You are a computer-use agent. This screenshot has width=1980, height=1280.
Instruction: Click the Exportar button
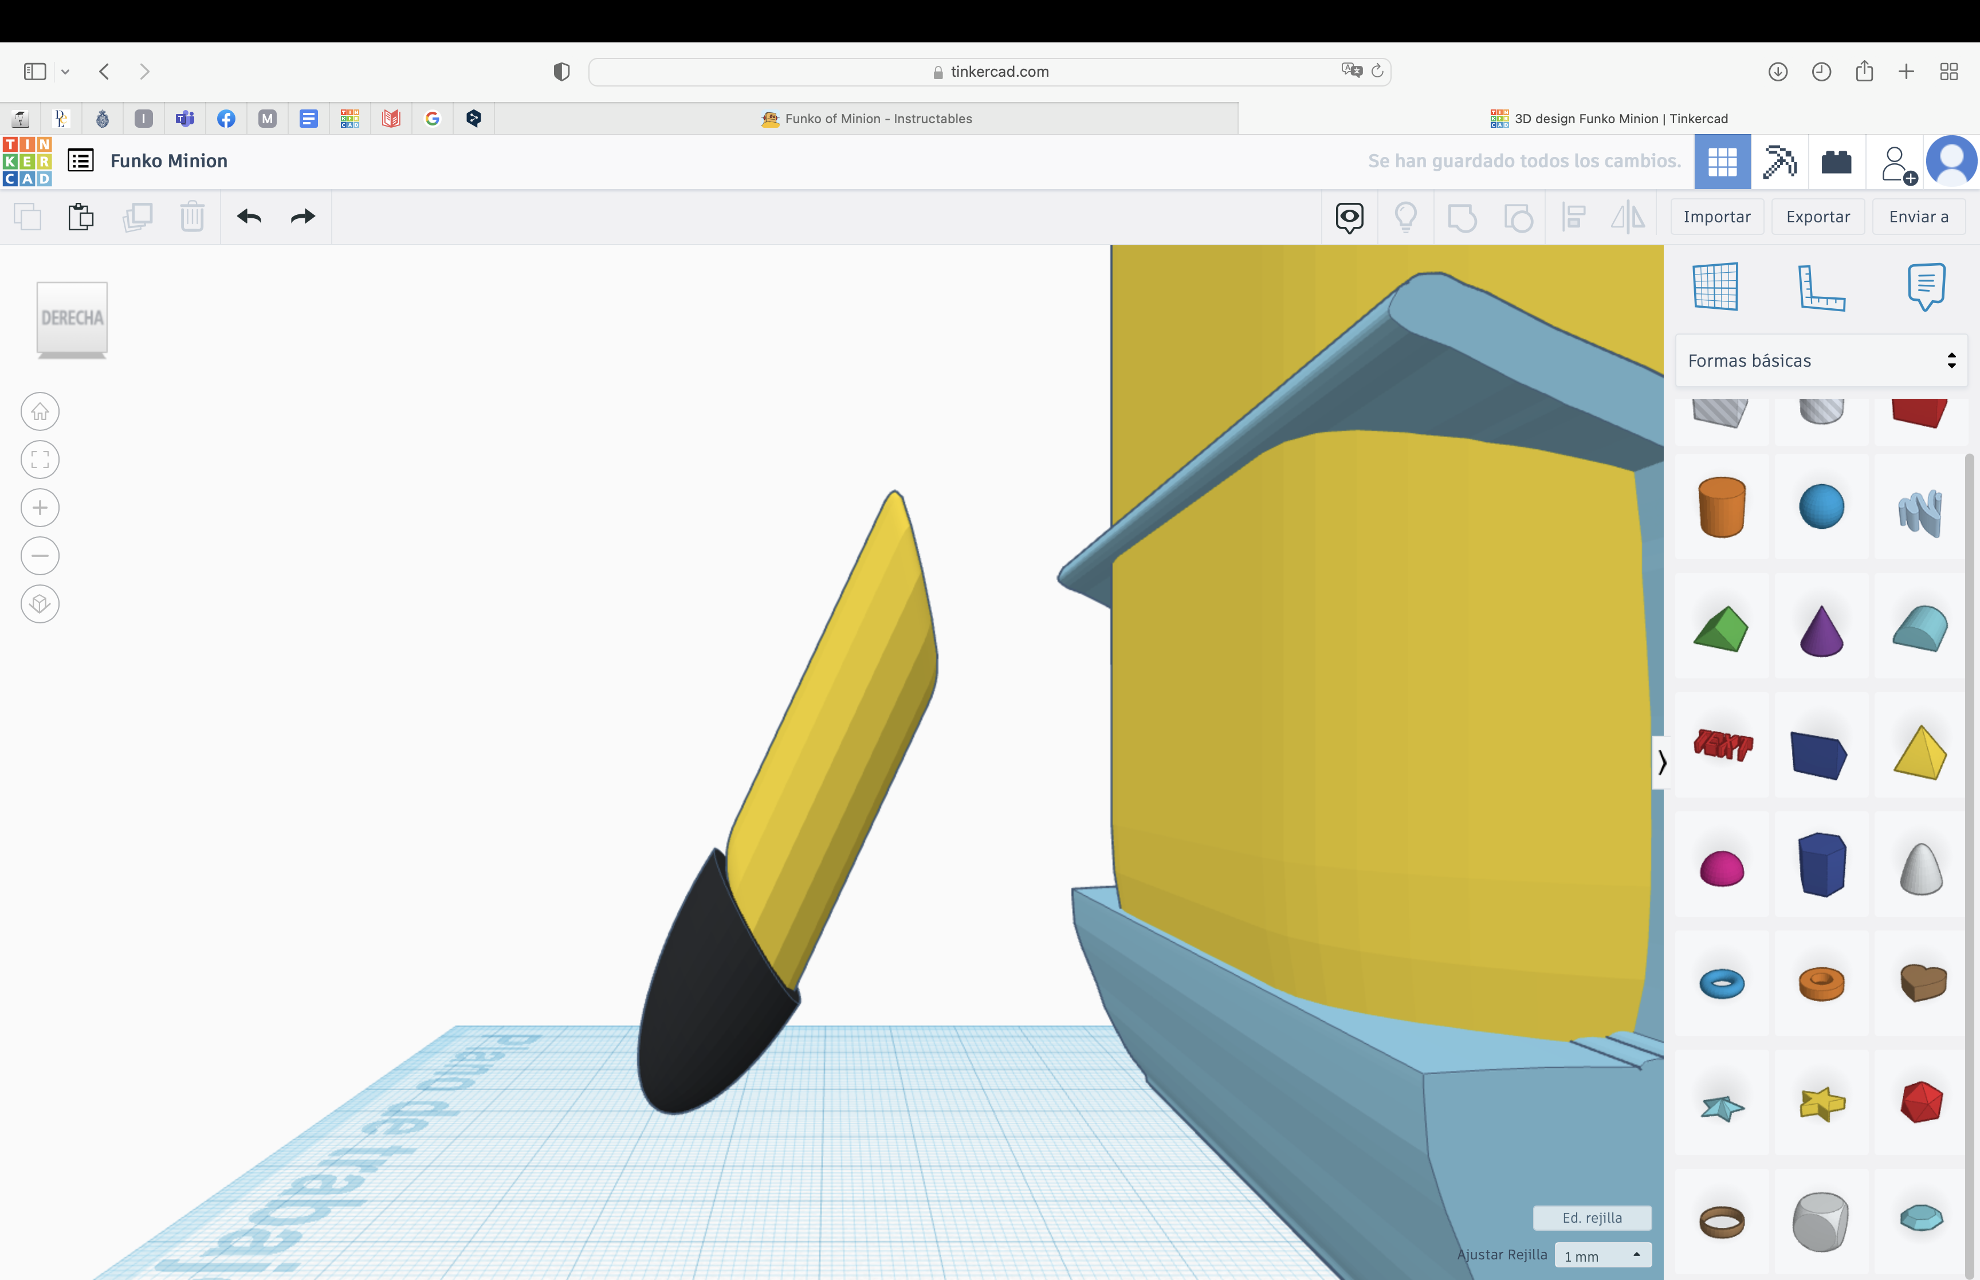pos(1818,217)
